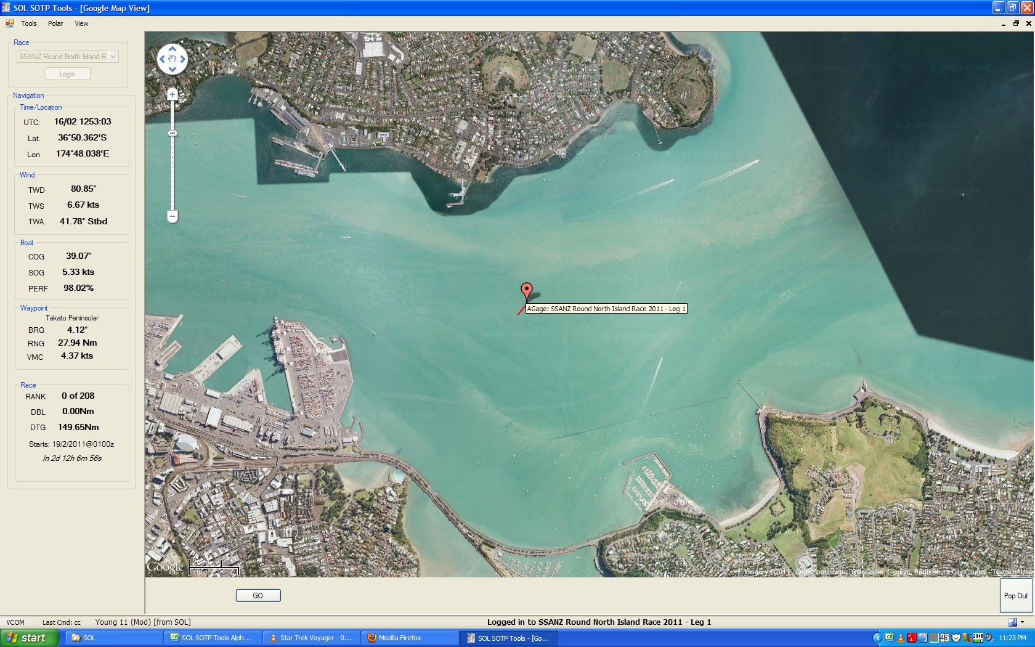Click the Logged in to SSANZ status message
1035x647 pixels.
(599, 622)
